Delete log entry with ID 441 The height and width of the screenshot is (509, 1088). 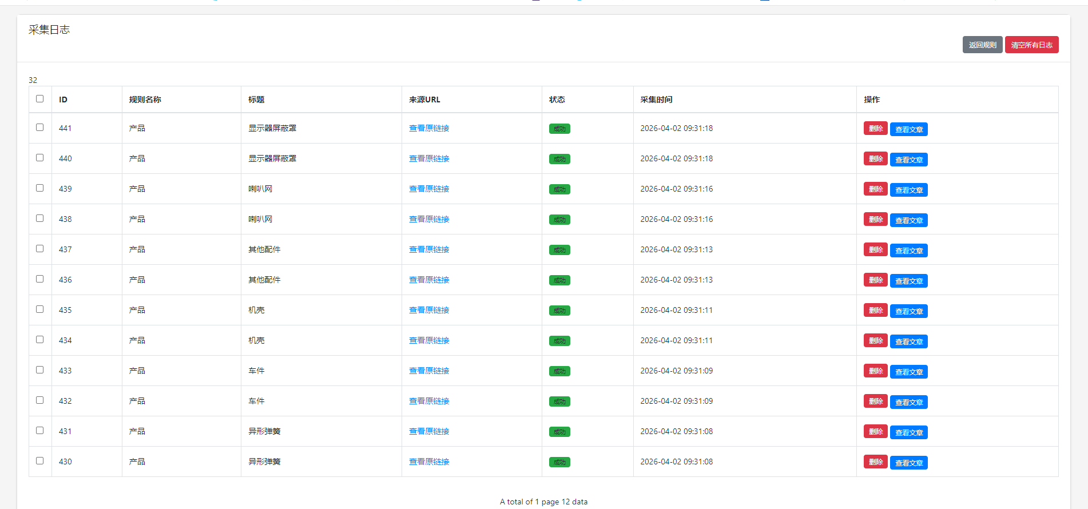(875, 129)
